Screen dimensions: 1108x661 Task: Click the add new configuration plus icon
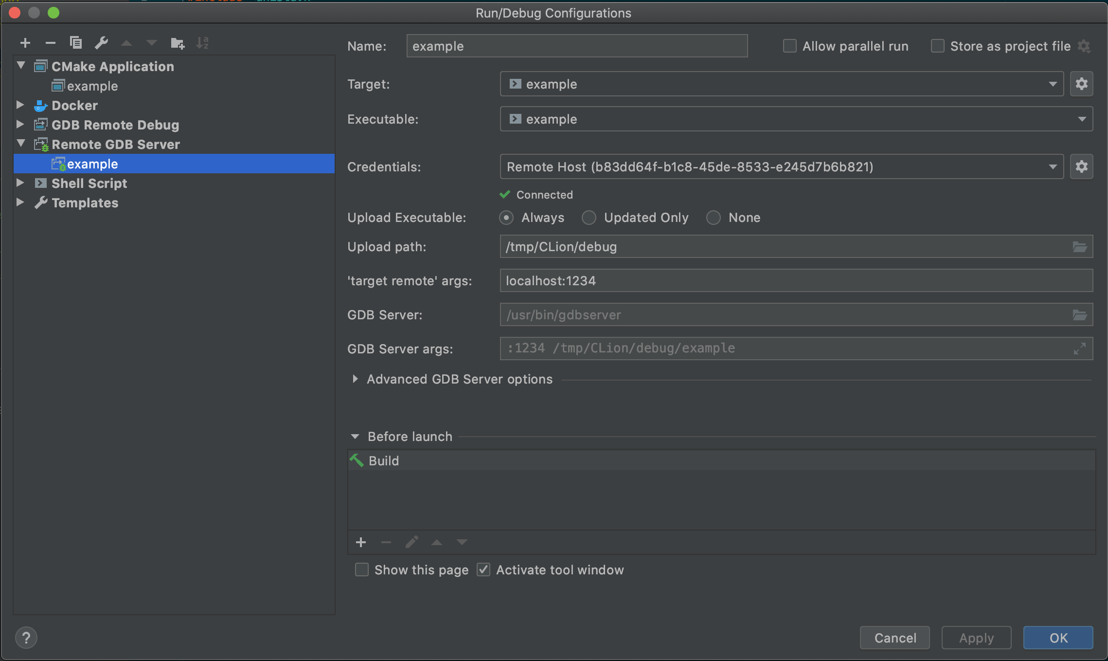coord(25,43)
